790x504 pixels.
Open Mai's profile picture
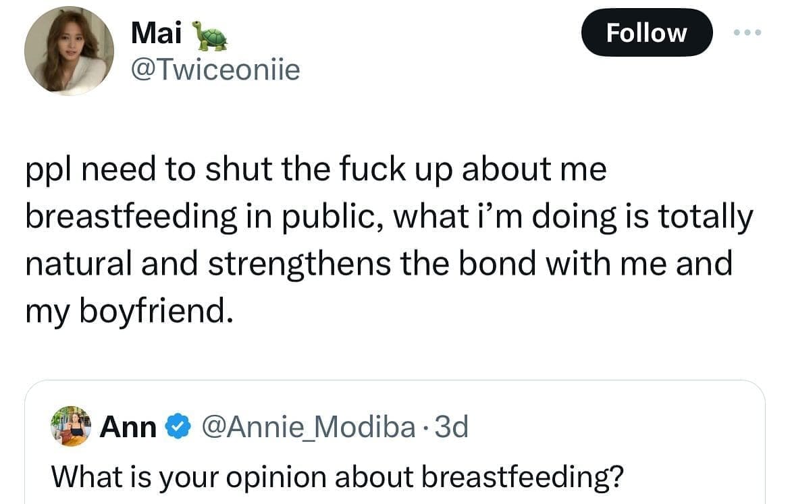pos(69,51)
